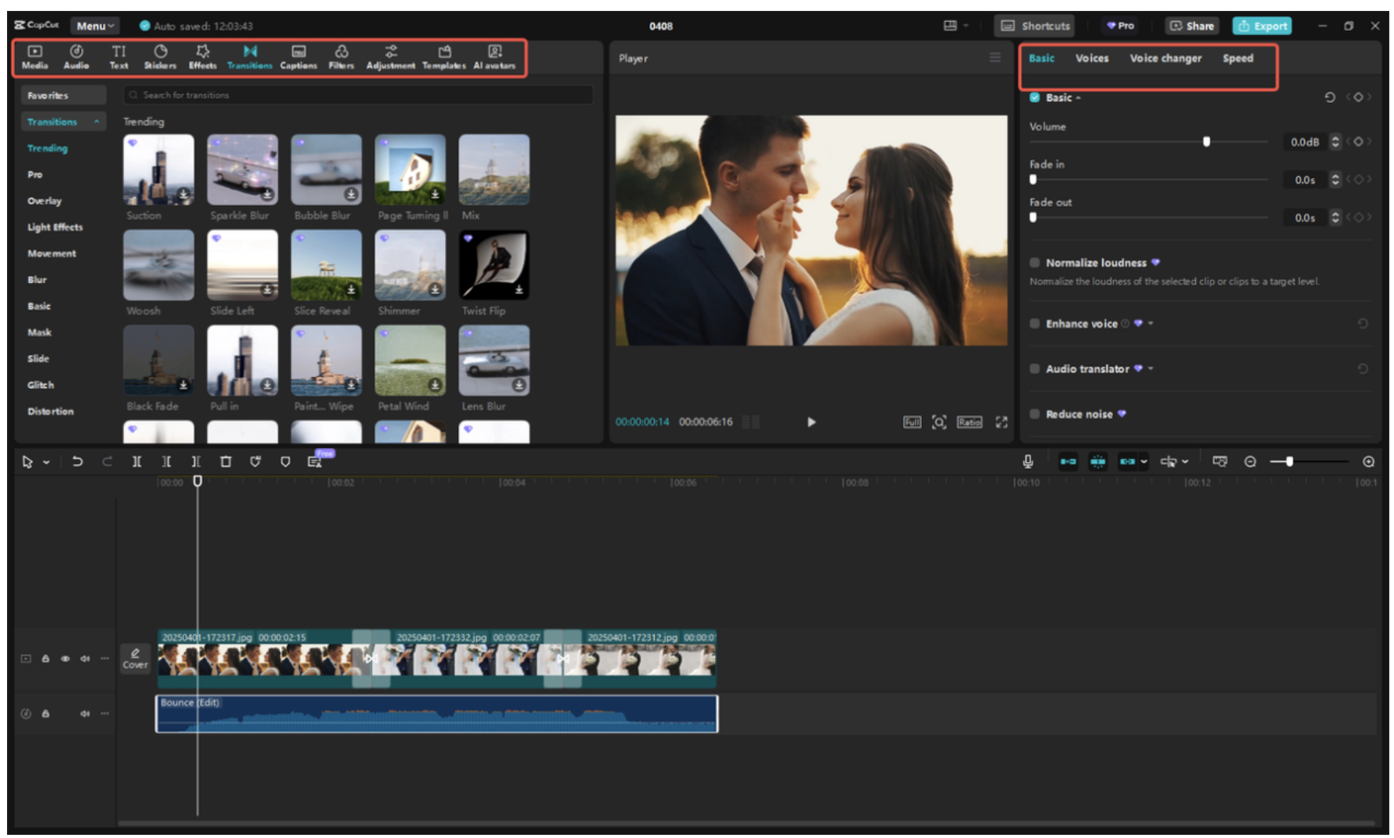The height and width of the screenshot is (838, 1394).
Task: Open the Menu dropdown
Action: click(94, 26)
